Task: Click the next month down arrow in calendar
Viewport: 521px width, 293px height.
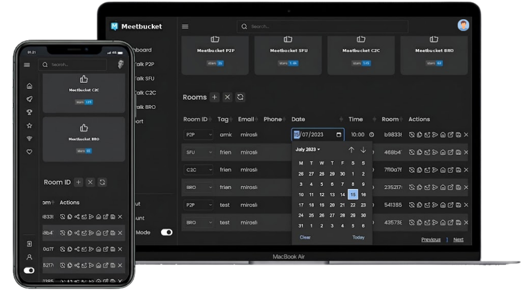Action: tap(363, 150)
